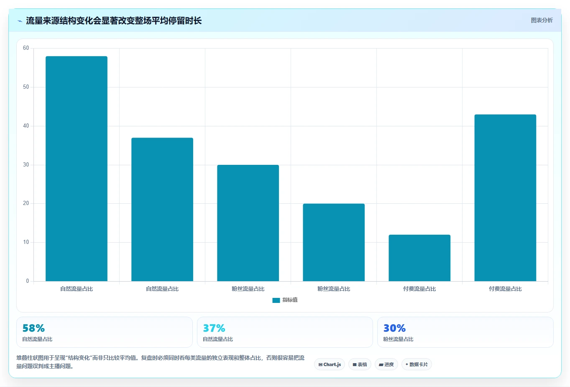The image size is (570, 387).
Task: Click the rightmost bar with value 43
Action: (505, 198)
